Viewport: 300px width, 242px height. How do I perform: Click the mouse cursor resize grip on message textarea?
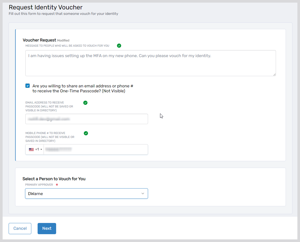tap(274, 75)
